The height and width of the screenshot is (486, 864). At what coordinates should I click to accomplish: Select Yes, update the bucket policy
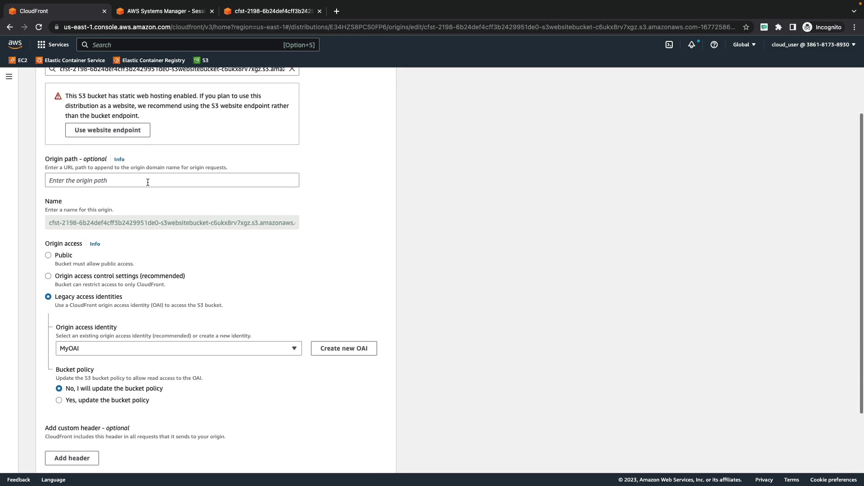click(x=59, y=400)
